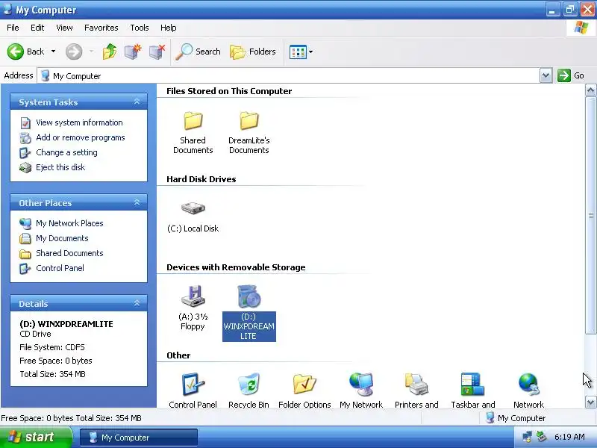Click the Go button

pos(571,75)
